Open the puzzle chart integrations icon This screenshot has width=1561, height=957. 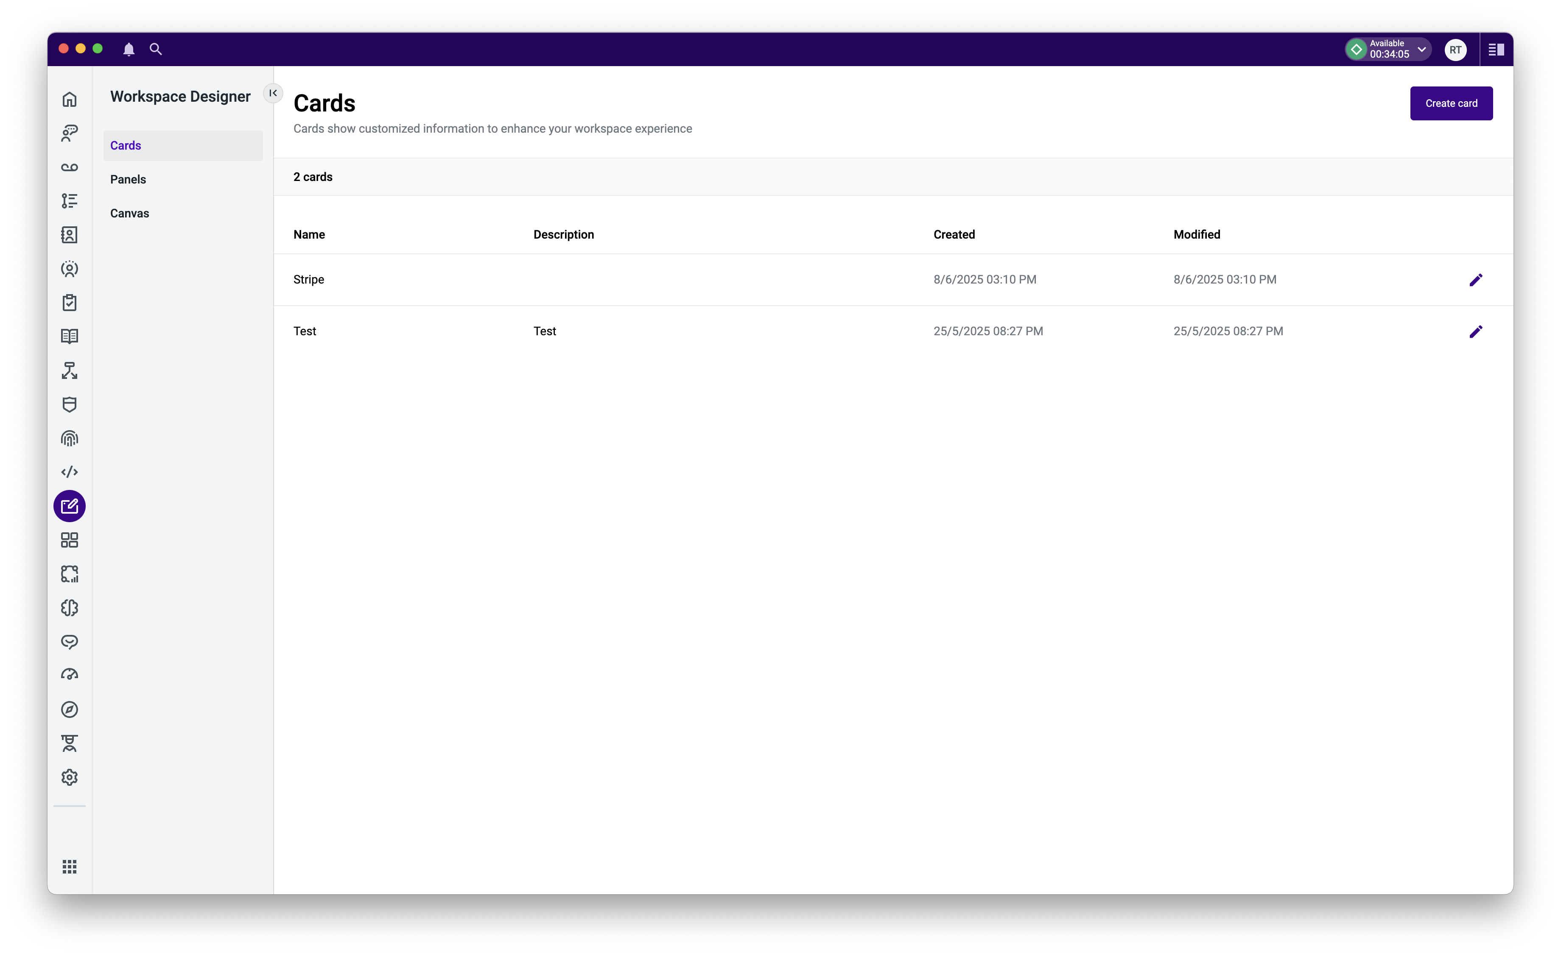[x=70, y=574]
